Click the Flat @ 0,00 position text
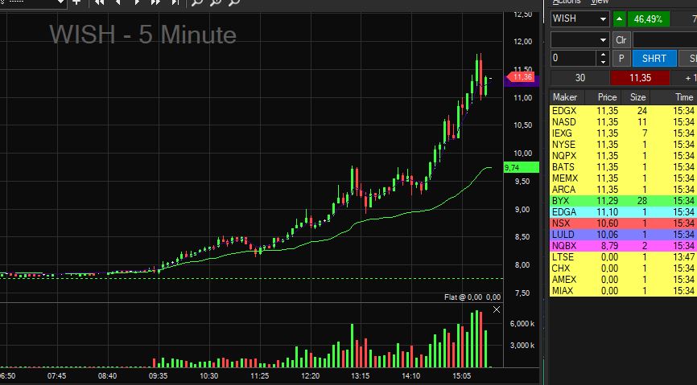The image size is (697, 385). pos(472,297)
